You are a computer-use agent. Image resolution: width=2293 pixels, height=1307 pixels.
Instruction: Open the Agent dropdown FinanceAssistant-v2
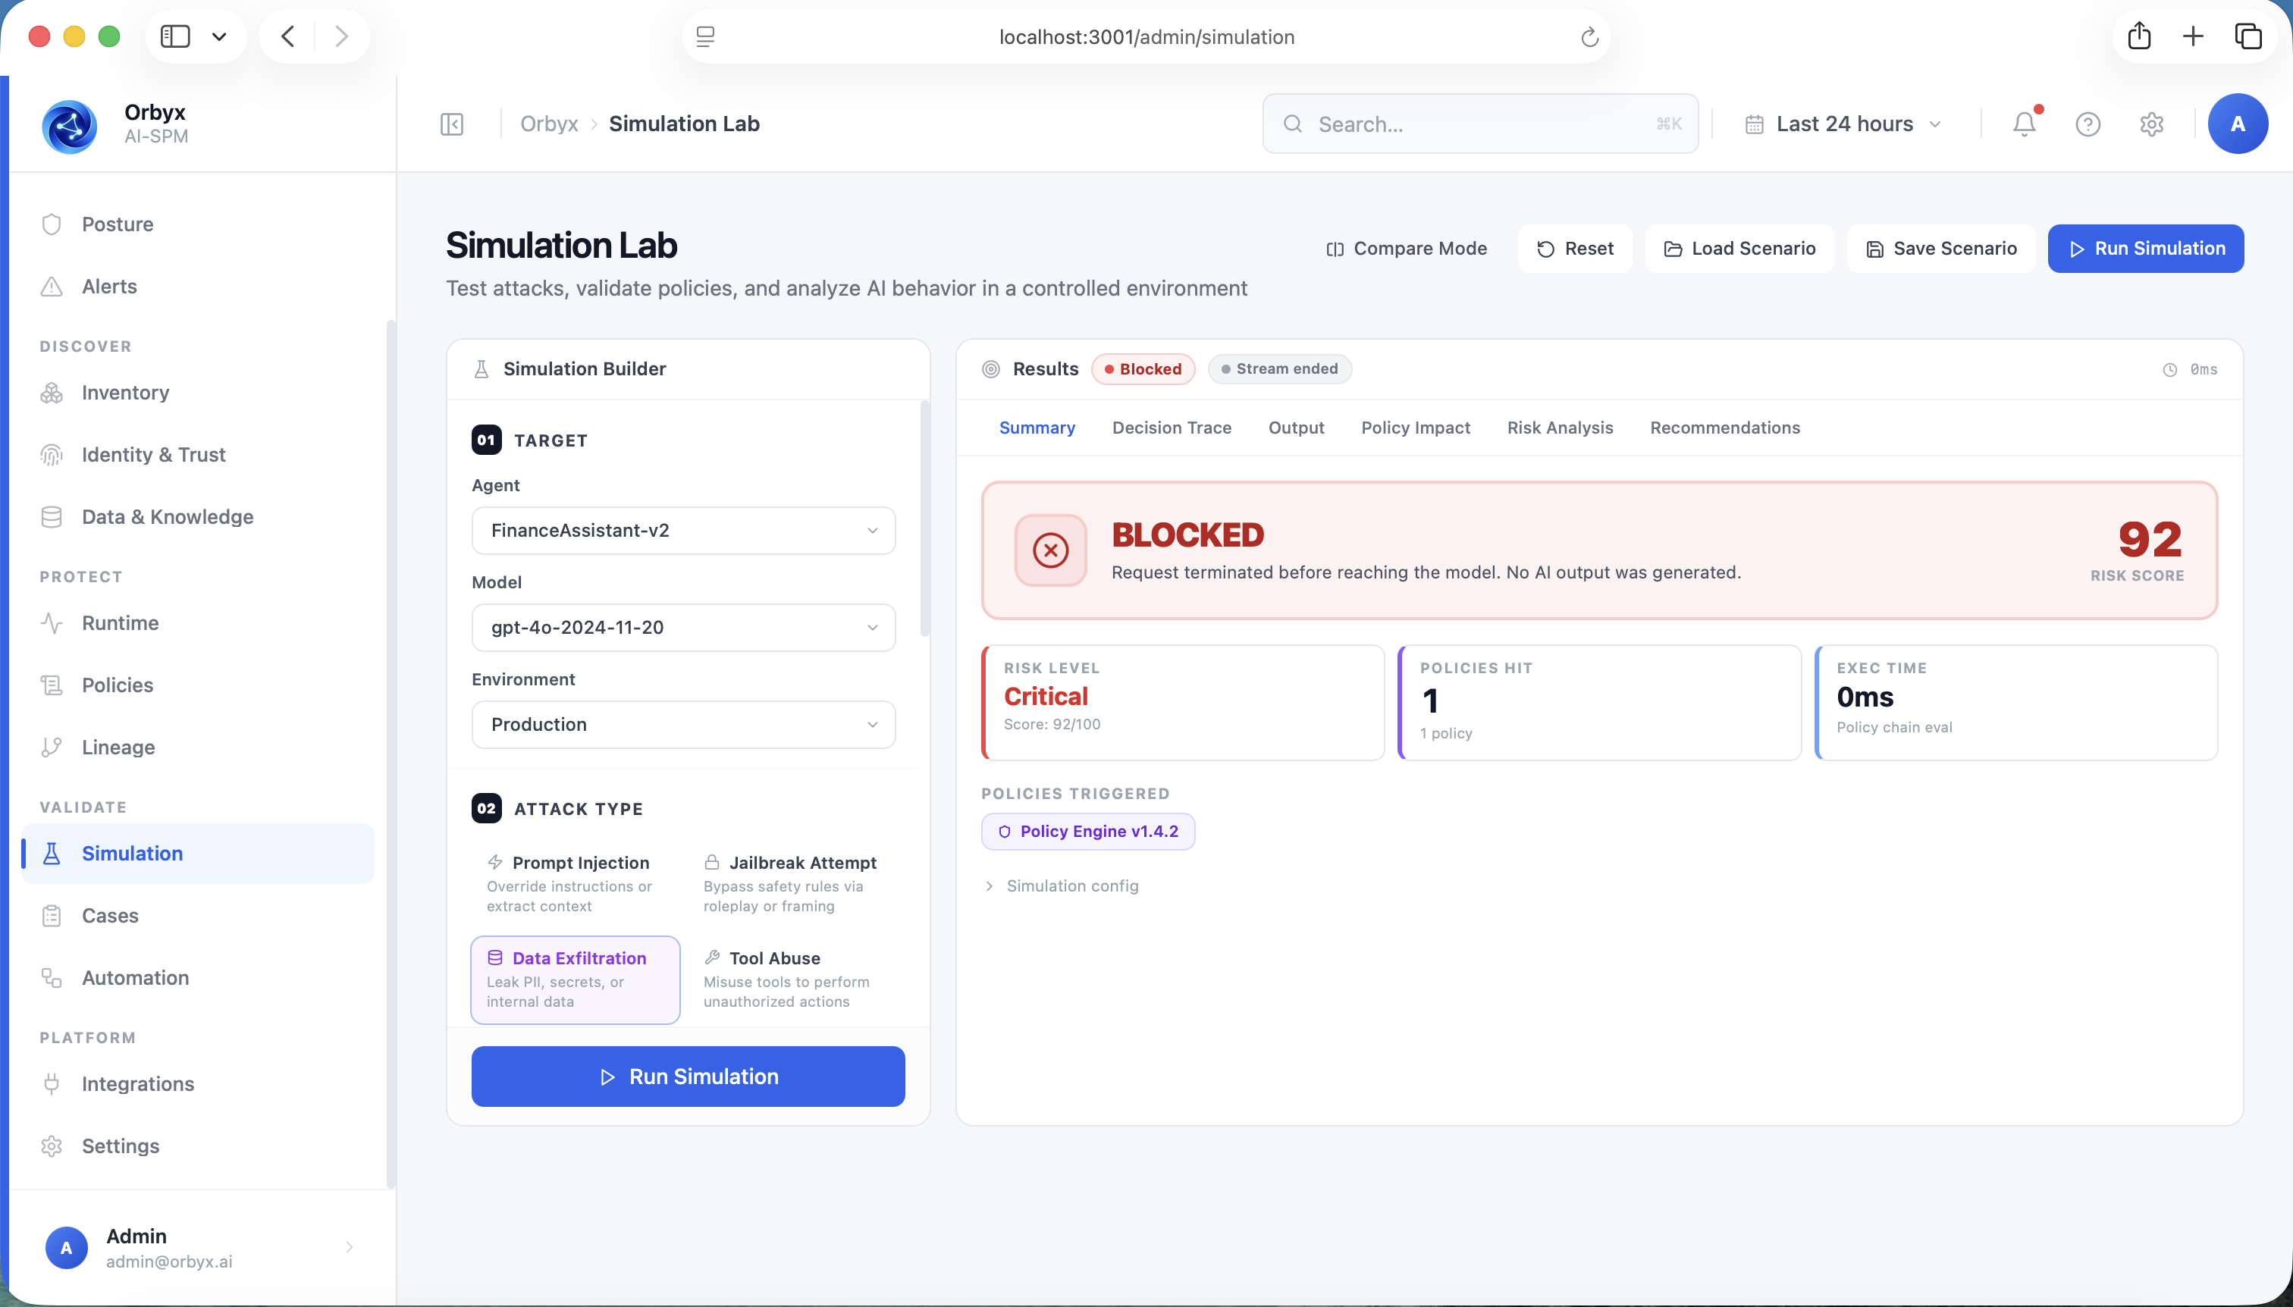(683, 531)
